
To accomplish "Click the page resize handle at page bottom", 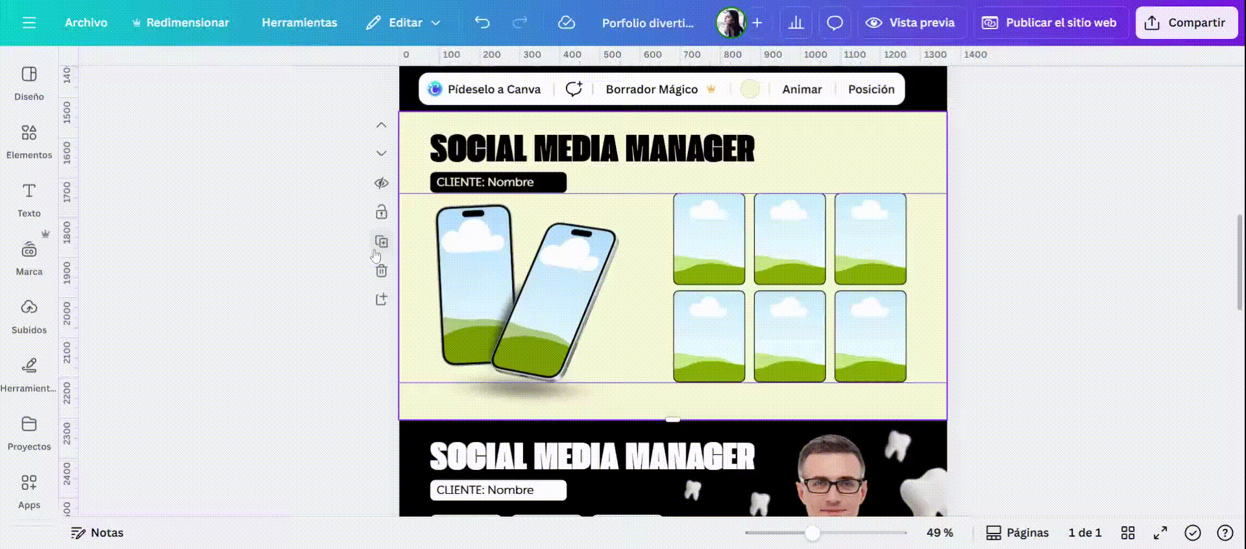I will (x=673, y=420).
